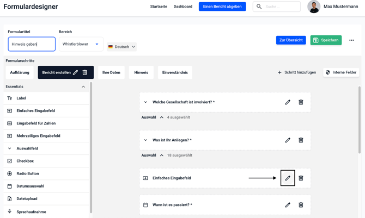Open the Bereich Whistlerblower dropdown

click(81, 44)
